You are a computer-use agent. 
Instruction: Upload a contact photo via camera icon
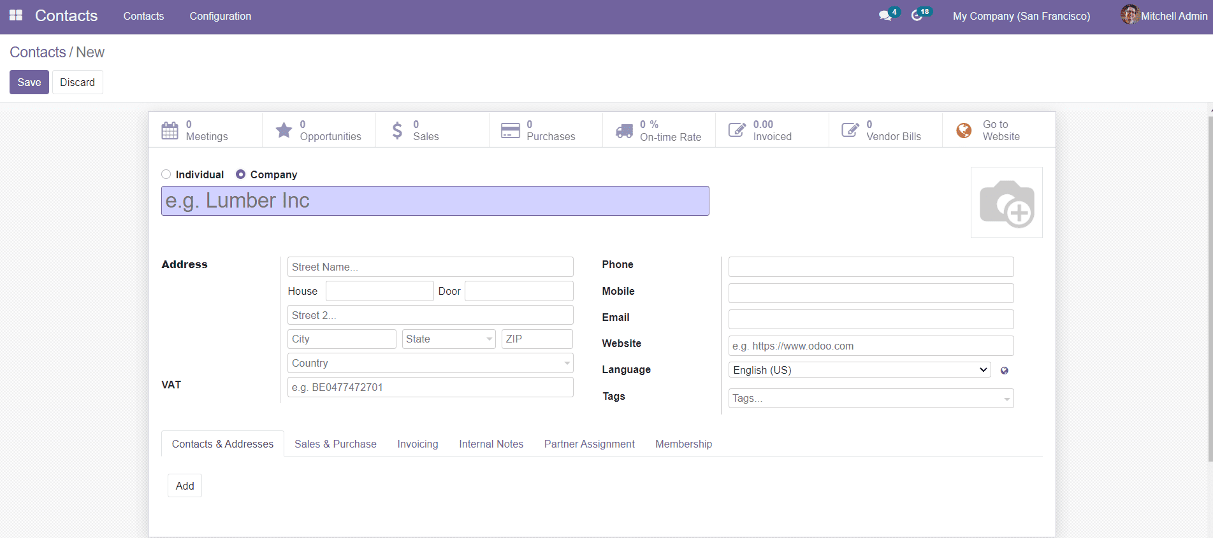[x=1006, y=202]
